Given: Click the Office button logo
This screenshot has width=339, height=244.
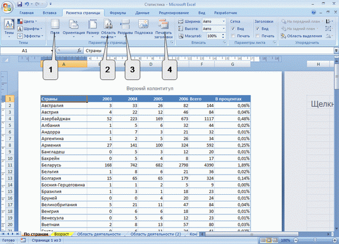Looking at the screenshot, I should click(7, 7).
